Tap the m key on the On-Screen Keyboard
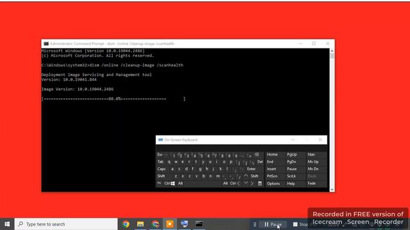The height and width of the screenshot is (230, 410). pos(218,176)
